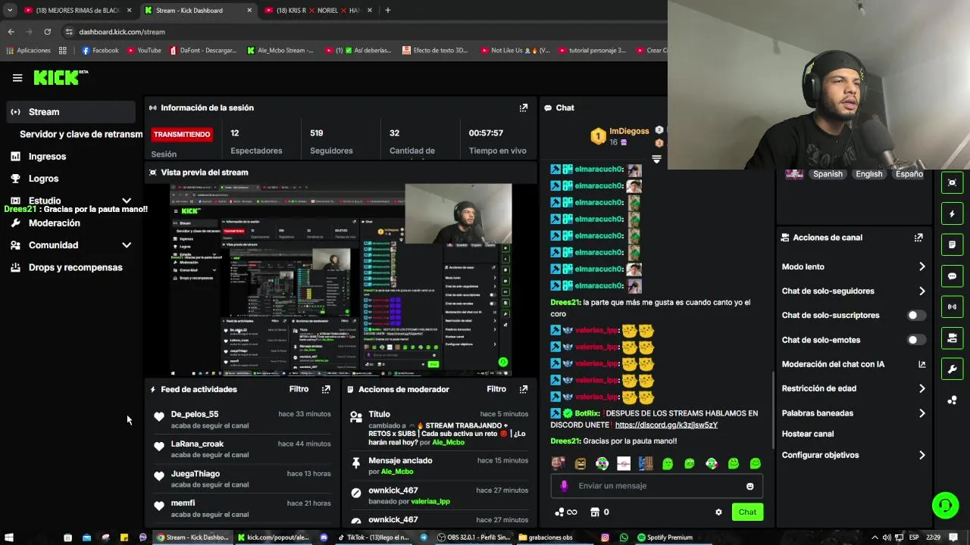Viewport: 970px width, 545px height.
Task: Open WhatsApp from the taskbar
Action: click(x=624, y=537)
